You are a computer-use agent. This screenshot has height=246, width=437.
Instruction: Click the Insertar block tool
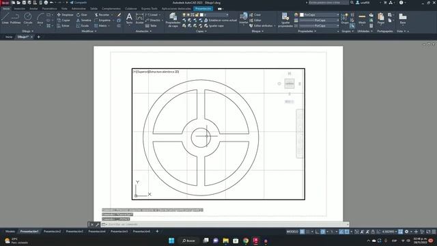coord(243,18)
